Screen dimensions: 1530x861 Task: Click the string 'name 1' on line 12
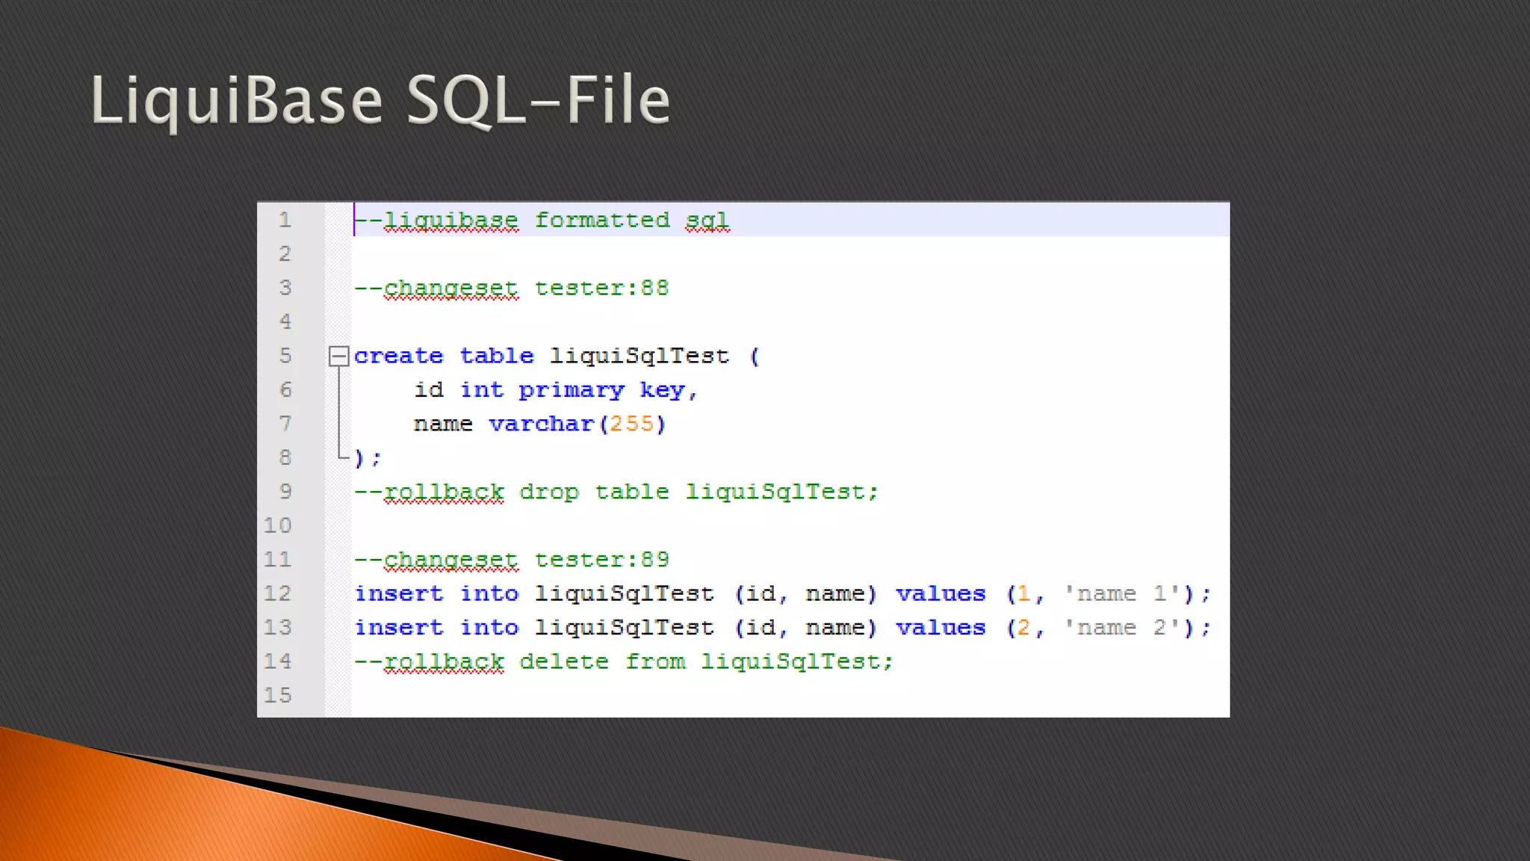pos(1122,594)
